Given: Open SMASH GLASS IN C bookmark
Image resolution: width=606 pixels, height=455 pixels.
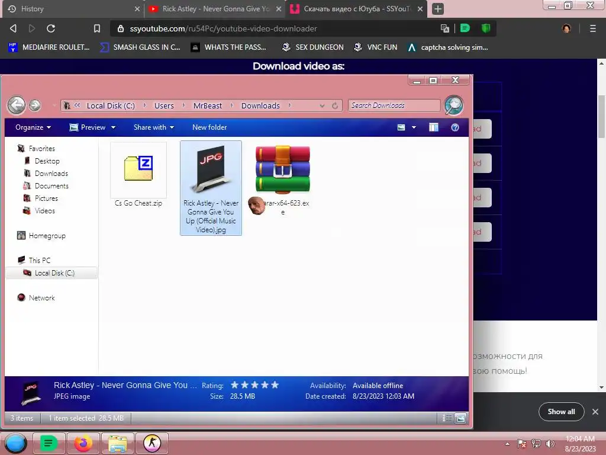Looking at the screenshot, I should [x=140, y=47].
